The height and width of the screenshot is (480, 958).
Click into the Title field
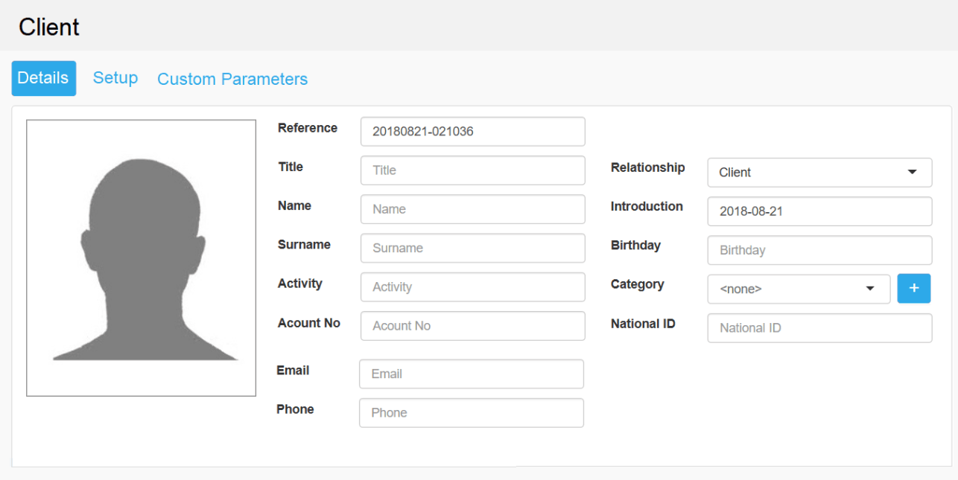473,170
